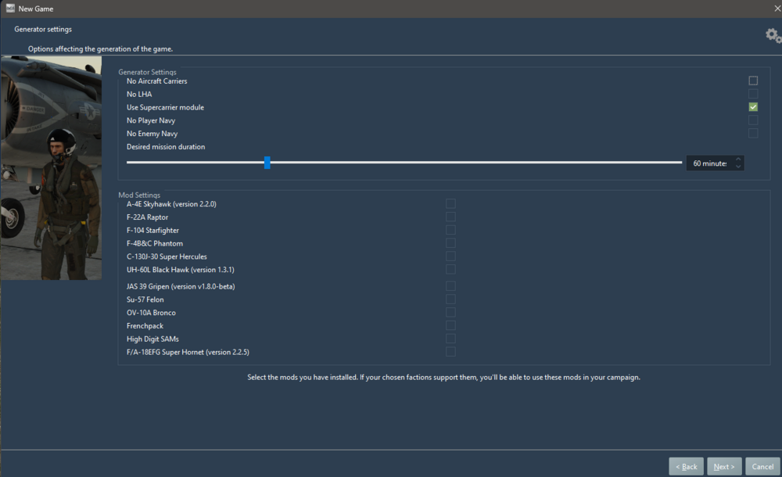Close the New Game window

777,9
